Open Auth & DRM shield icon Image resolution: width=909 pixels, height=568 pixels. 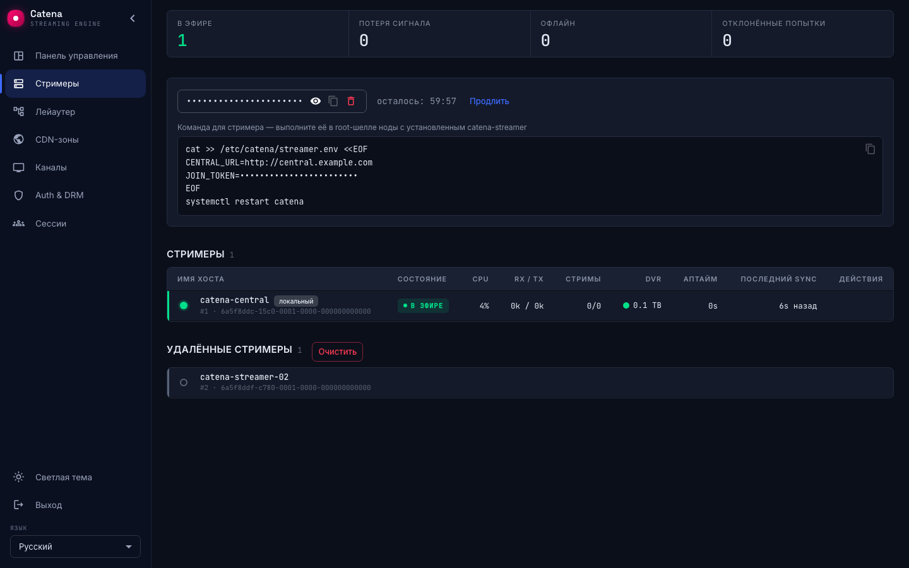pos(19,195)
